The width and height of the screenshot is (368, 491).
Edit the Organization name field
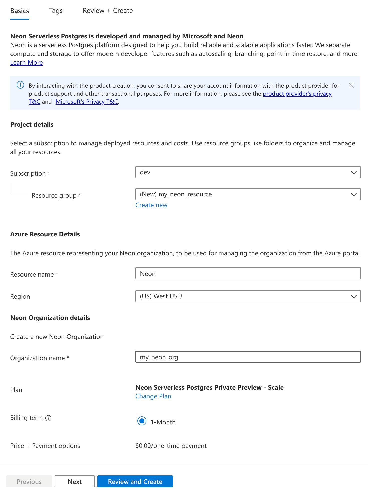coord(248,357)
